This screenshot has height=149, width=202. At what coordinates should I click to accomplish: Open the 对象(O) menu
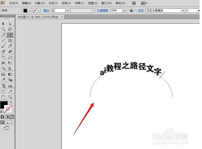click(40, 3)
